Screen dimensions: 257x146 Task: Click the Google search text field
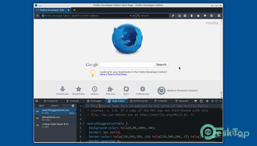pyautogui.click(x=127, y=65)
